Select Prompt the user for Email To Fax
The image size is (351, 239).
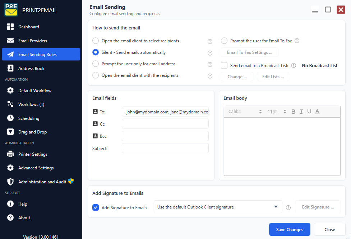point(224,41)
